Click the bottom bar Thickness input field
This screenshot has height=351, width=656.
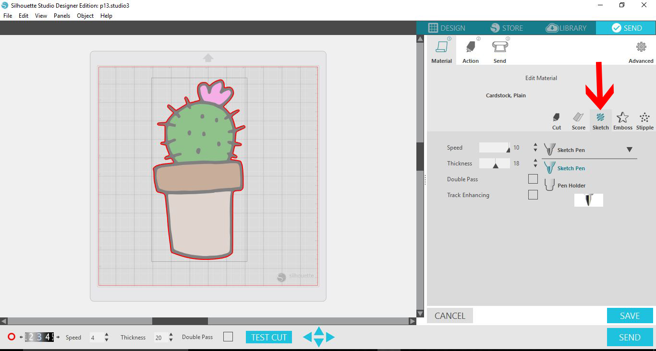coord(160,338)
